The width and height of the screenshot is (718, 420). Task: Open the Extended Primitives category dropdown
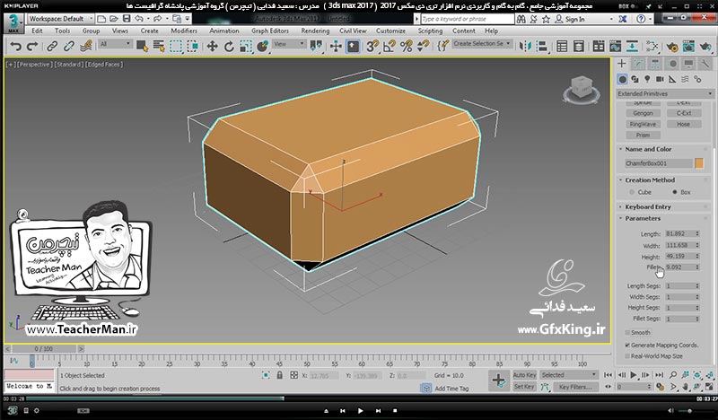click(x=665, y=93)
